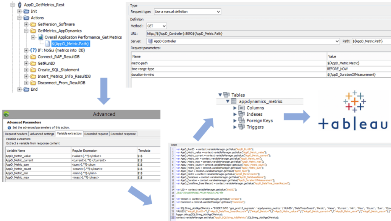Collapse the AppD_GetMetrics_Rest root node

[13, 5]
